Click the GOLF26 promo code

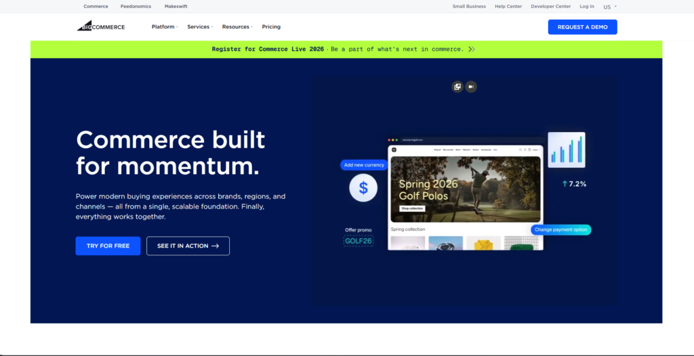[358, 241]
